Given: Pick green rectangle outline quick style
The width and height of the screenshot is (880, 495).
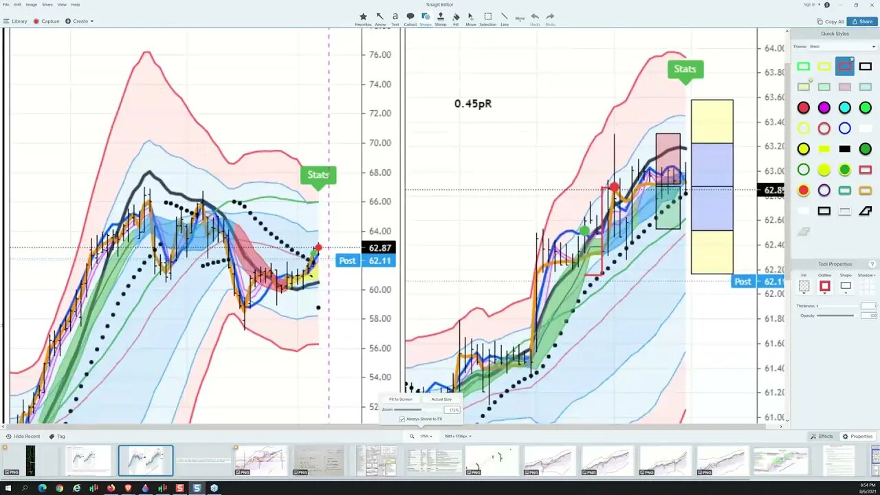Looking at the screenshot, I should [x=803, y=67].
